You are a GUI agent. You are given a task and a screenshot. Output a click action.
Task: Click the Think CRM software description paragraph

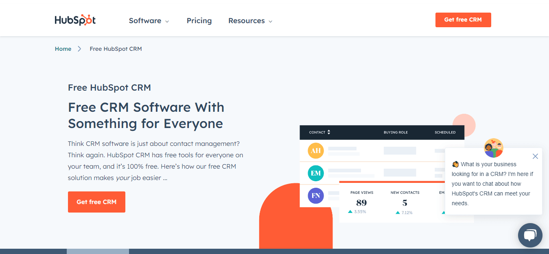(x=155, y=161)
